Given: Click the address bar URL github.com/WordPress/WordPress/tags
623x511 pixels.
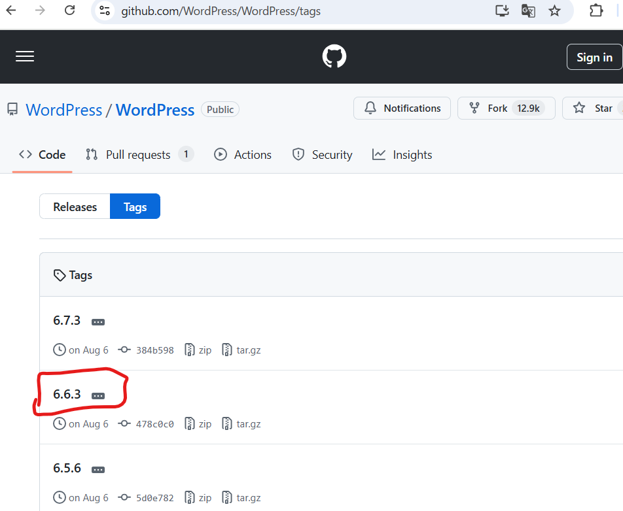Looking at the screenshot, I should click(221, 11).
